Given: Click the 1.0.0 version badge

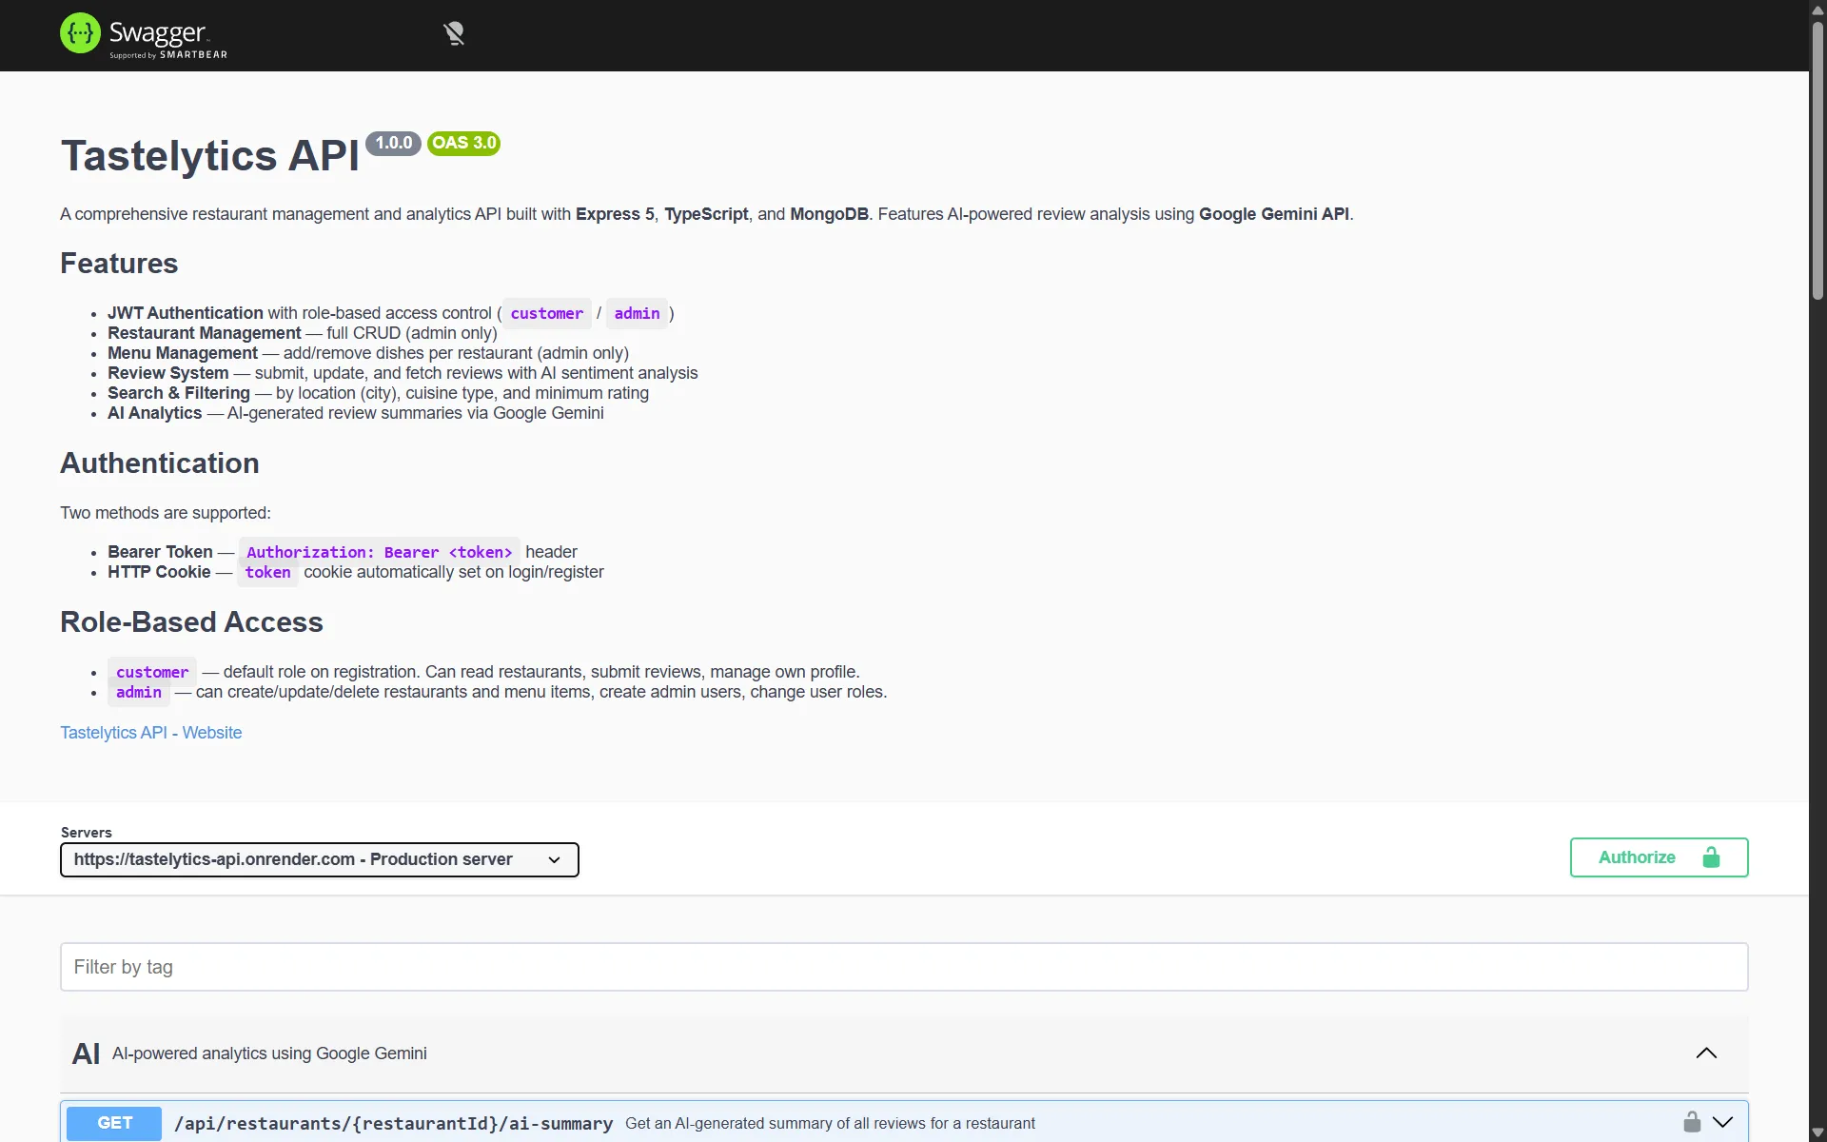Looking at the screenshot, I should [393, 143].
